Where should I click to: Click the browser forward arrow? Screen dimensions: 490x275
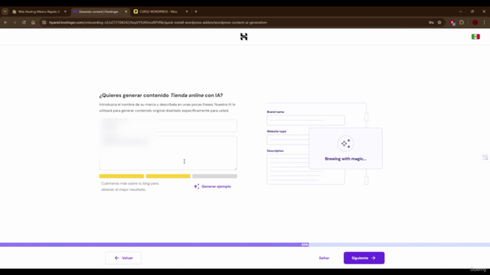coord(15,22)
